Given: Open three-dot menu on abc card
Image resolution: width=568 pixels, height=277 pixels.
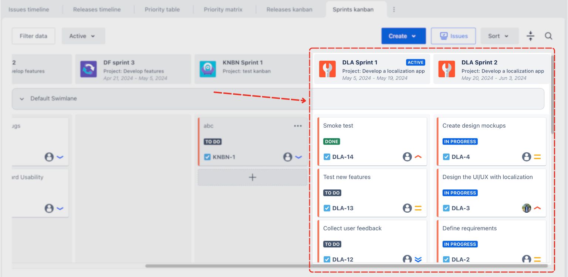Looking at the screenshot, I should 298,126.
